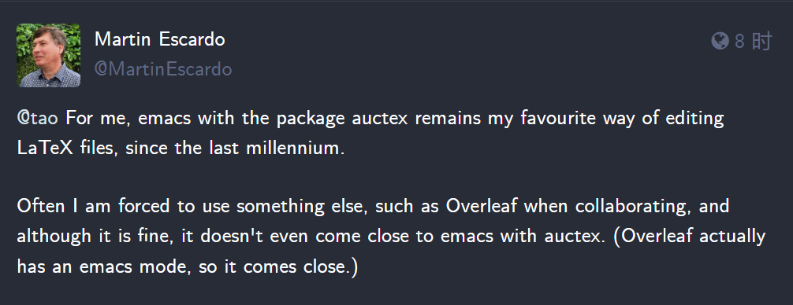
Task: Open the @MartinEscardo handle link
Action: (163, 69)
